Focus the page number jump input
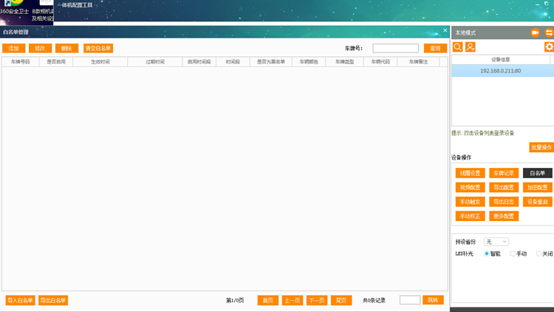This screenshot has height=312, width=554. click(x=410, y=300)
